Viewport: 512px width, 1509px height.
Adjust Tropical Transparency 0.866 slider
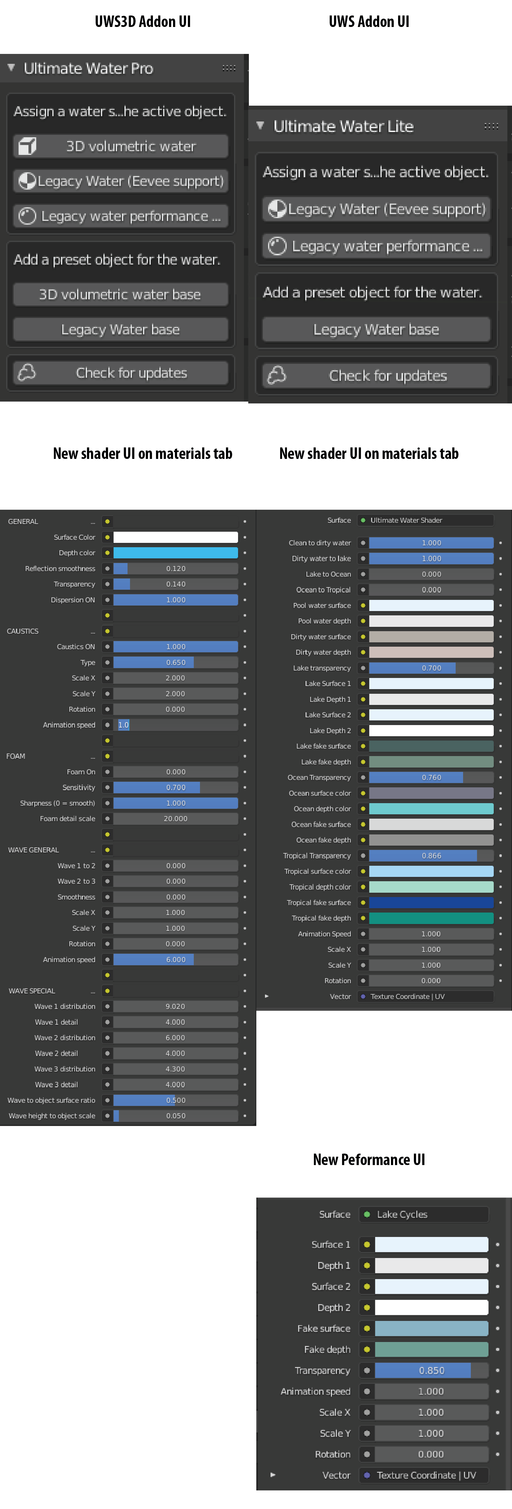click(x=431, y=855)
